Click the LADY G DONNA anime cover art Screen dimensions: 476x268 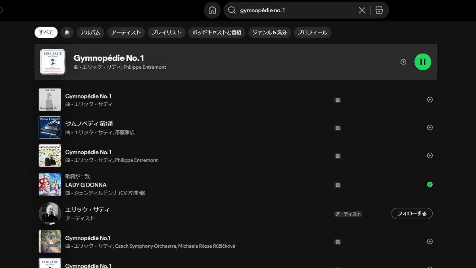[50, 184]
